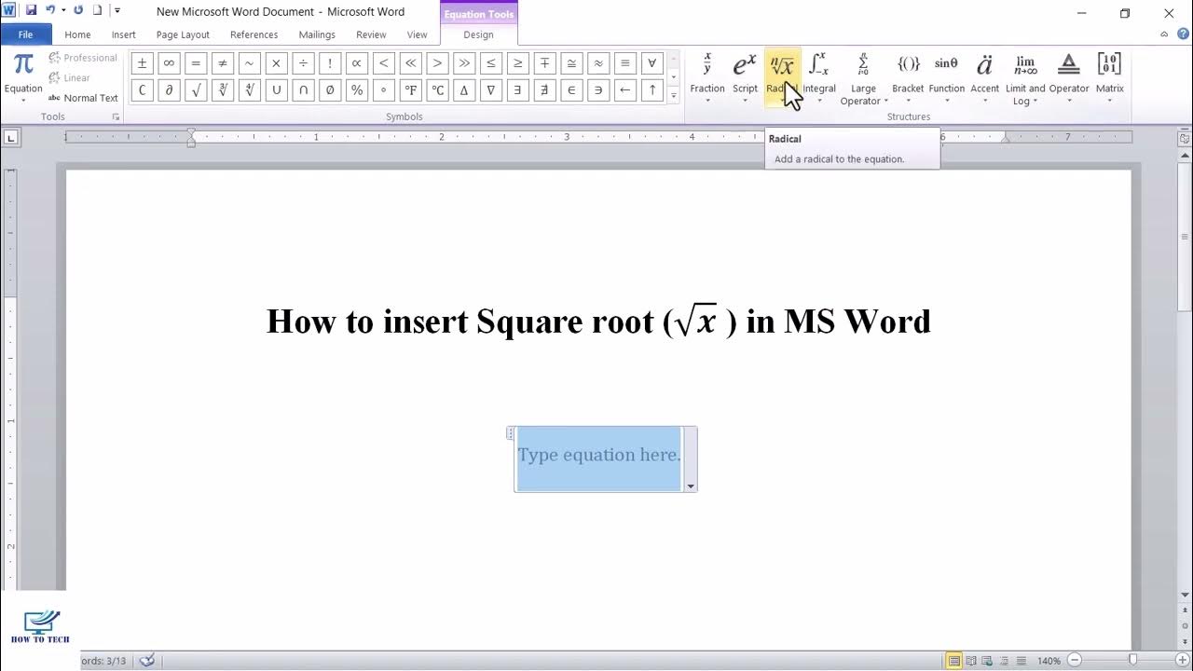Insert the square root symbol
Image resolution: width=1193 pixels, height=671 pixels.
pos(196,90)
